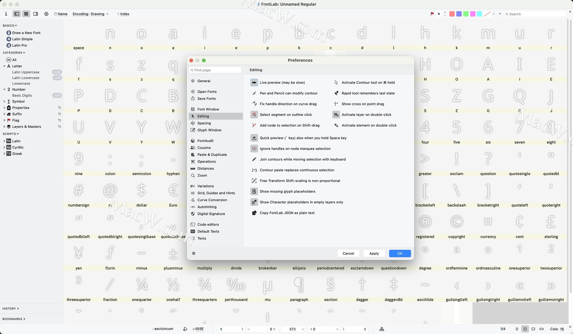Clear the flag with the X icon
The height and width of the screenshot is (334, 573).
coord(439,14)
